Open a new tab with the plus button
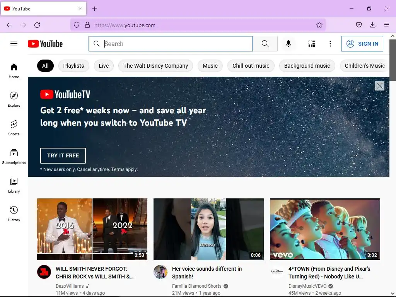This screenshot has height=297, width=396. point(94,9)
